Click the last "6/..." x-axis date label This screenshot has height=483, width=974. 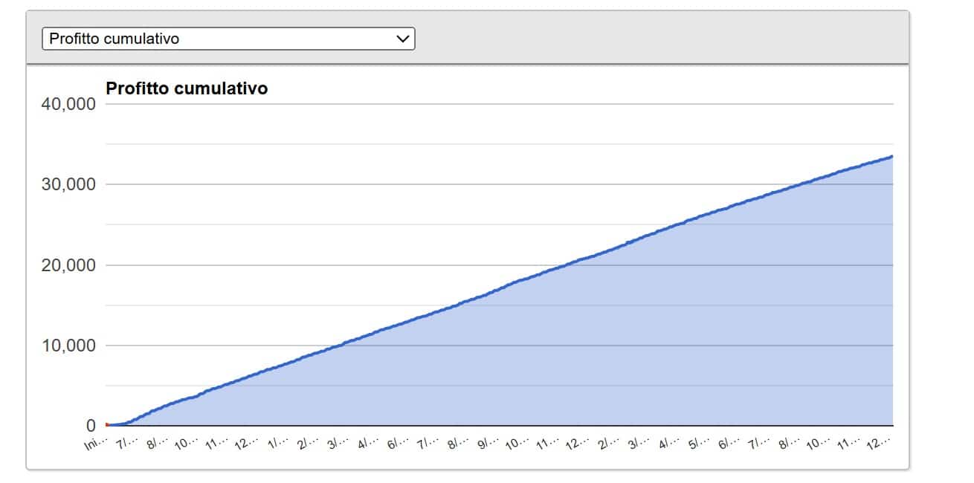click(726, 444)
